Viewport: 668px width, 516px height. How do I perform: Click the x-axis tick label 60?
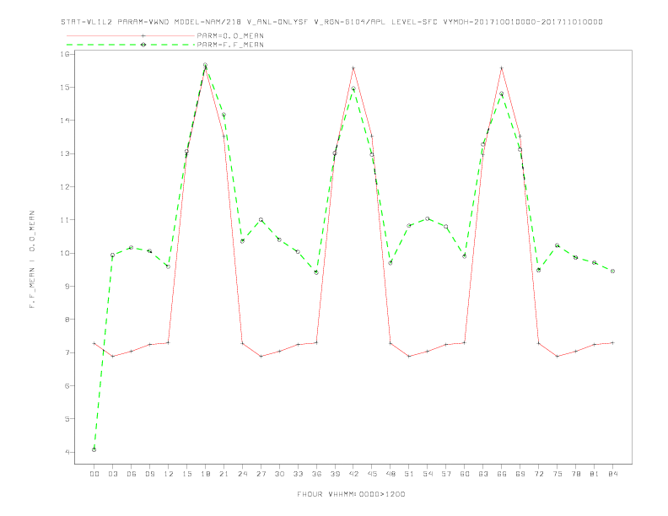click(465, 474)
